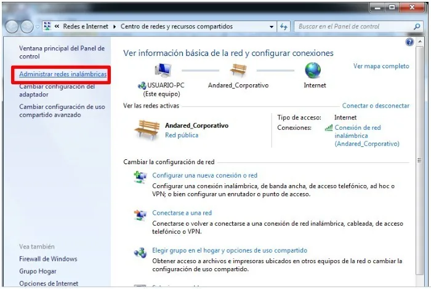This screenshot has height=289, width=431.
Task: Click the Andared_Corporativo bench icon in network map
Action: 238,70
